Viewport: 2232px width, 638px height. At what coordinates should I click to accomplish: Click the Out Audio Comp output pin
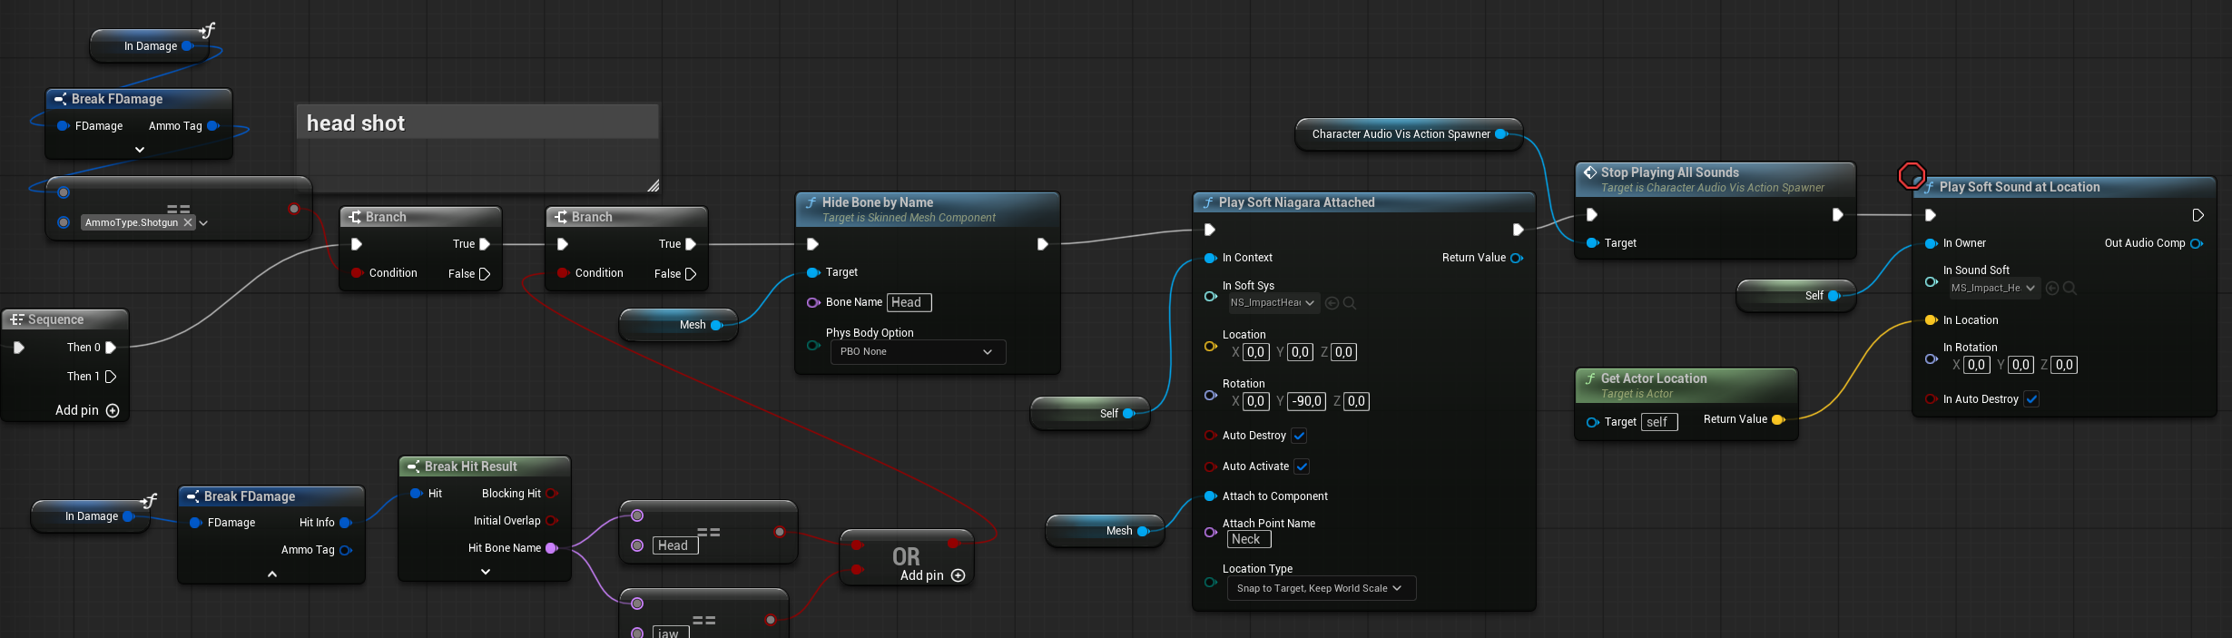[2197, 243]
